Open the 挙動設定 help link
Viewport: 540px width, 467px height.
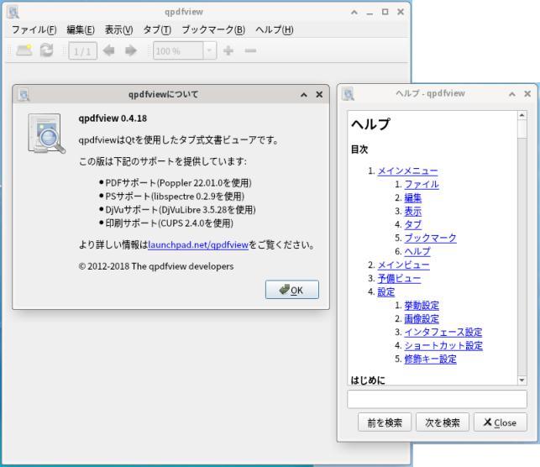[422, 306]
